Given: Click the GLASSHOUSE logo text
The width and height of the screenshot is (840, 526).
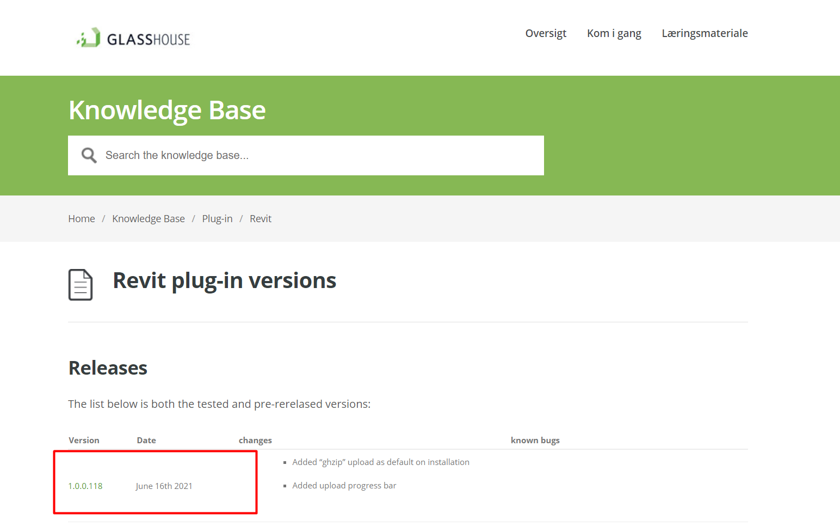Looking at the screenshot, I should point(148,40).
